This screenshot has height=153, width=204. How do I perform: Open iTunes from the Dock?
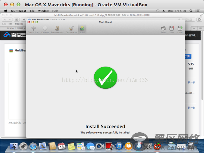pyautogui.click(x=119, y=146)
